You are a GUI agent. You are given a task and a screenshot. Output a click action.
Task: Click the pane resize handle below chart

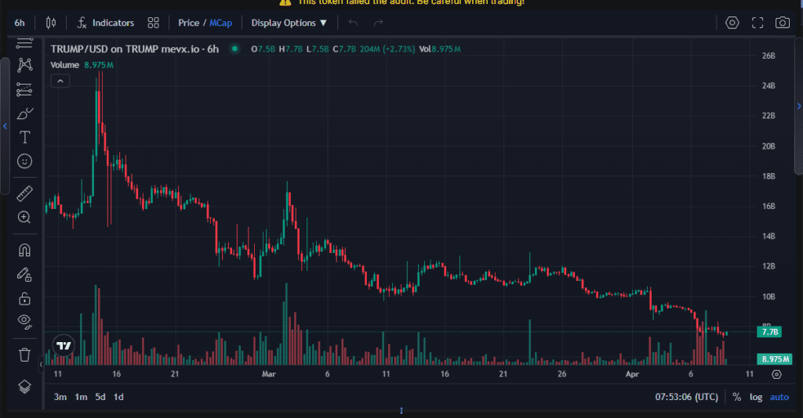(401, 410)
